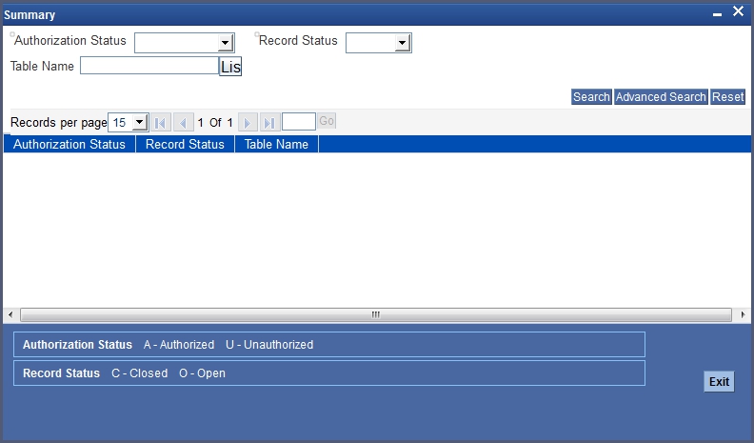Click the scrollbar left arrow
The height and width of the screenshot is (443, 754).
pyautogui.click(x=10, y=314)
